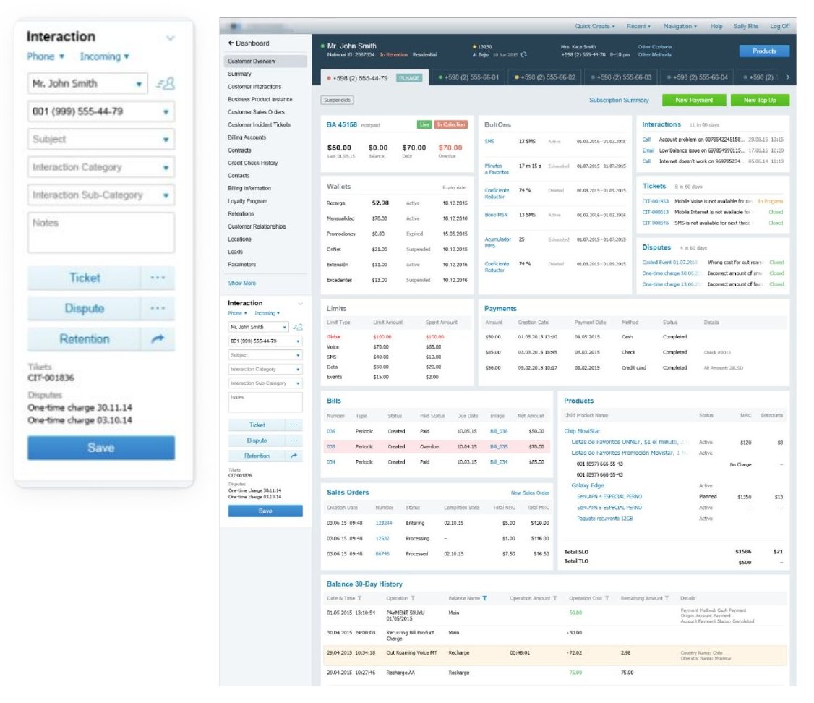Open Credit Check History in sidebar

coord(252,163)
